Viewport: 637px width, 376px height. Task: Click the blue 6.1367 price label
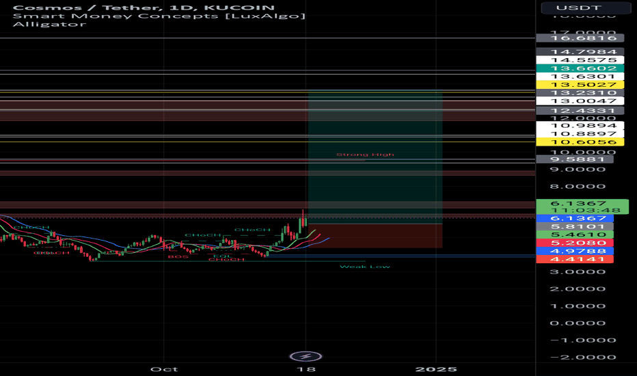[575, 218]
